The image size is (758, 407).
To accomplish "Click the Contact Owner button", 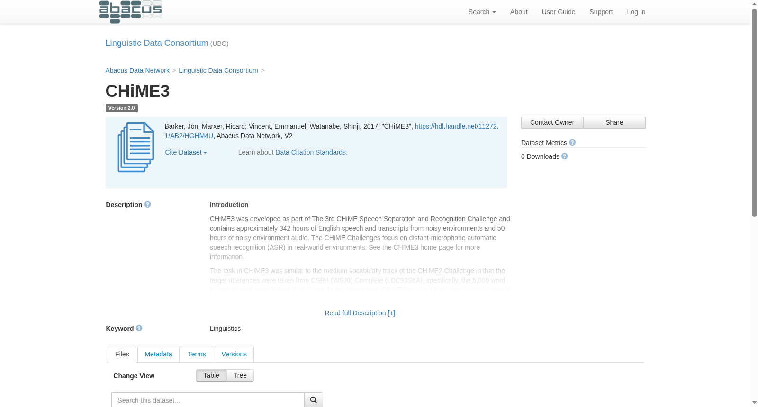I will coord(552,122).
